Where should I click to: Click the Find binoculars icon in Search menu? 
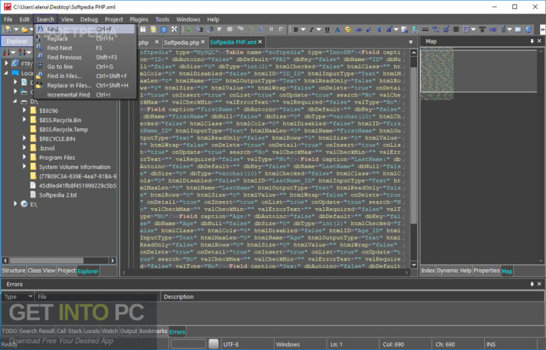(x=40, y=29)
